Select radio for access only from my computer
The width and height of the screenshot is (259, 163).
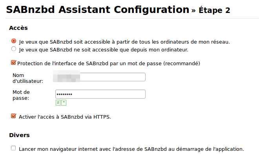[x=14, y=49]
